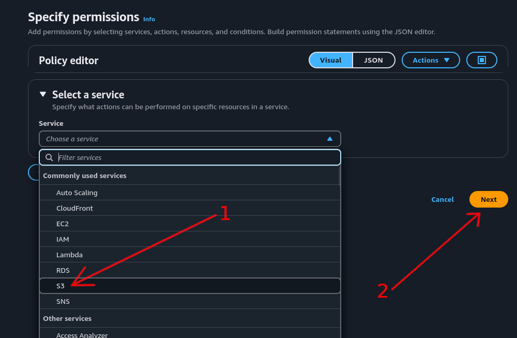Screen dimensions: 517x338
Task: Select Auto Scaling from the service list
Action: [x=77, y=193]
